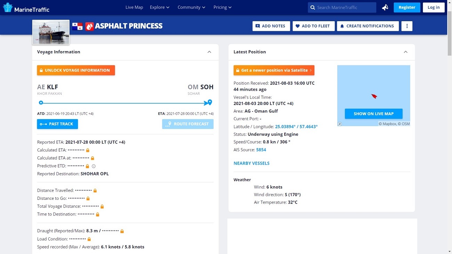
Task: Go to Live Map
Action: click(x=134, y=7)
